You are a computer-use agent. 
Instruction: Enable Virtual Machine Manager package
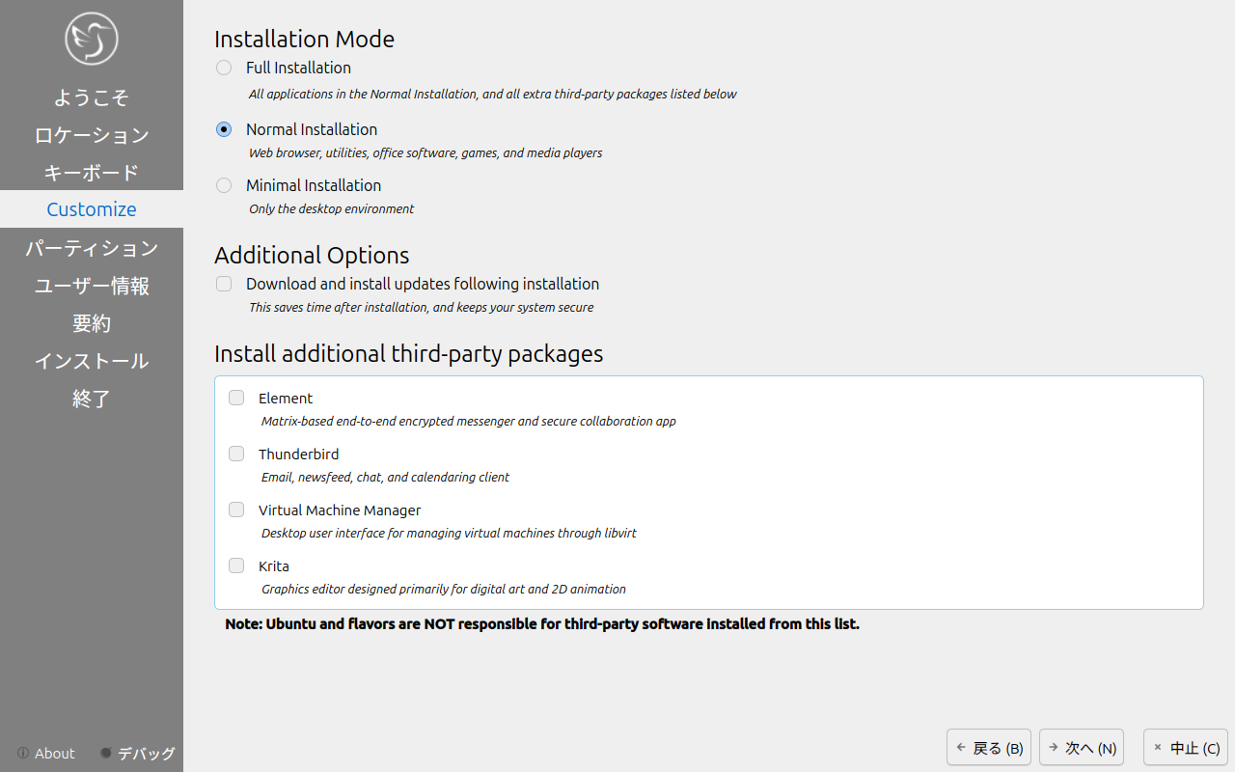tap(236, 510)
